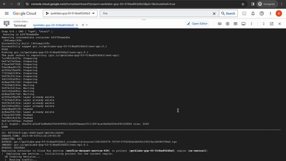The width and height of the screenshot is (286, 161).
Task: Click the bold 'netflix-dataset-service-636' text
Action: [x=88, y=151]
